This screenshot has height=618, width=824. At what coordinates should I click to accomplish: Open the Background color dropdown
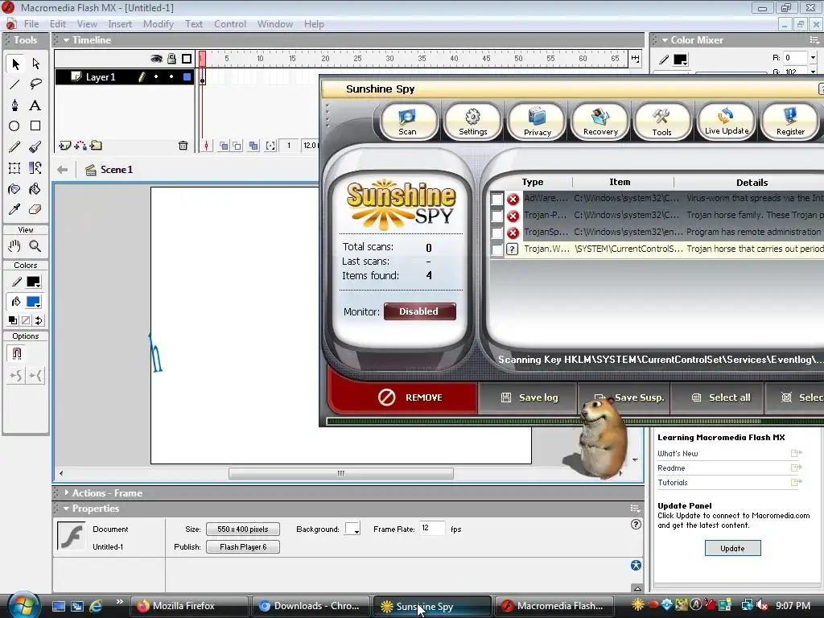point(352,529)
